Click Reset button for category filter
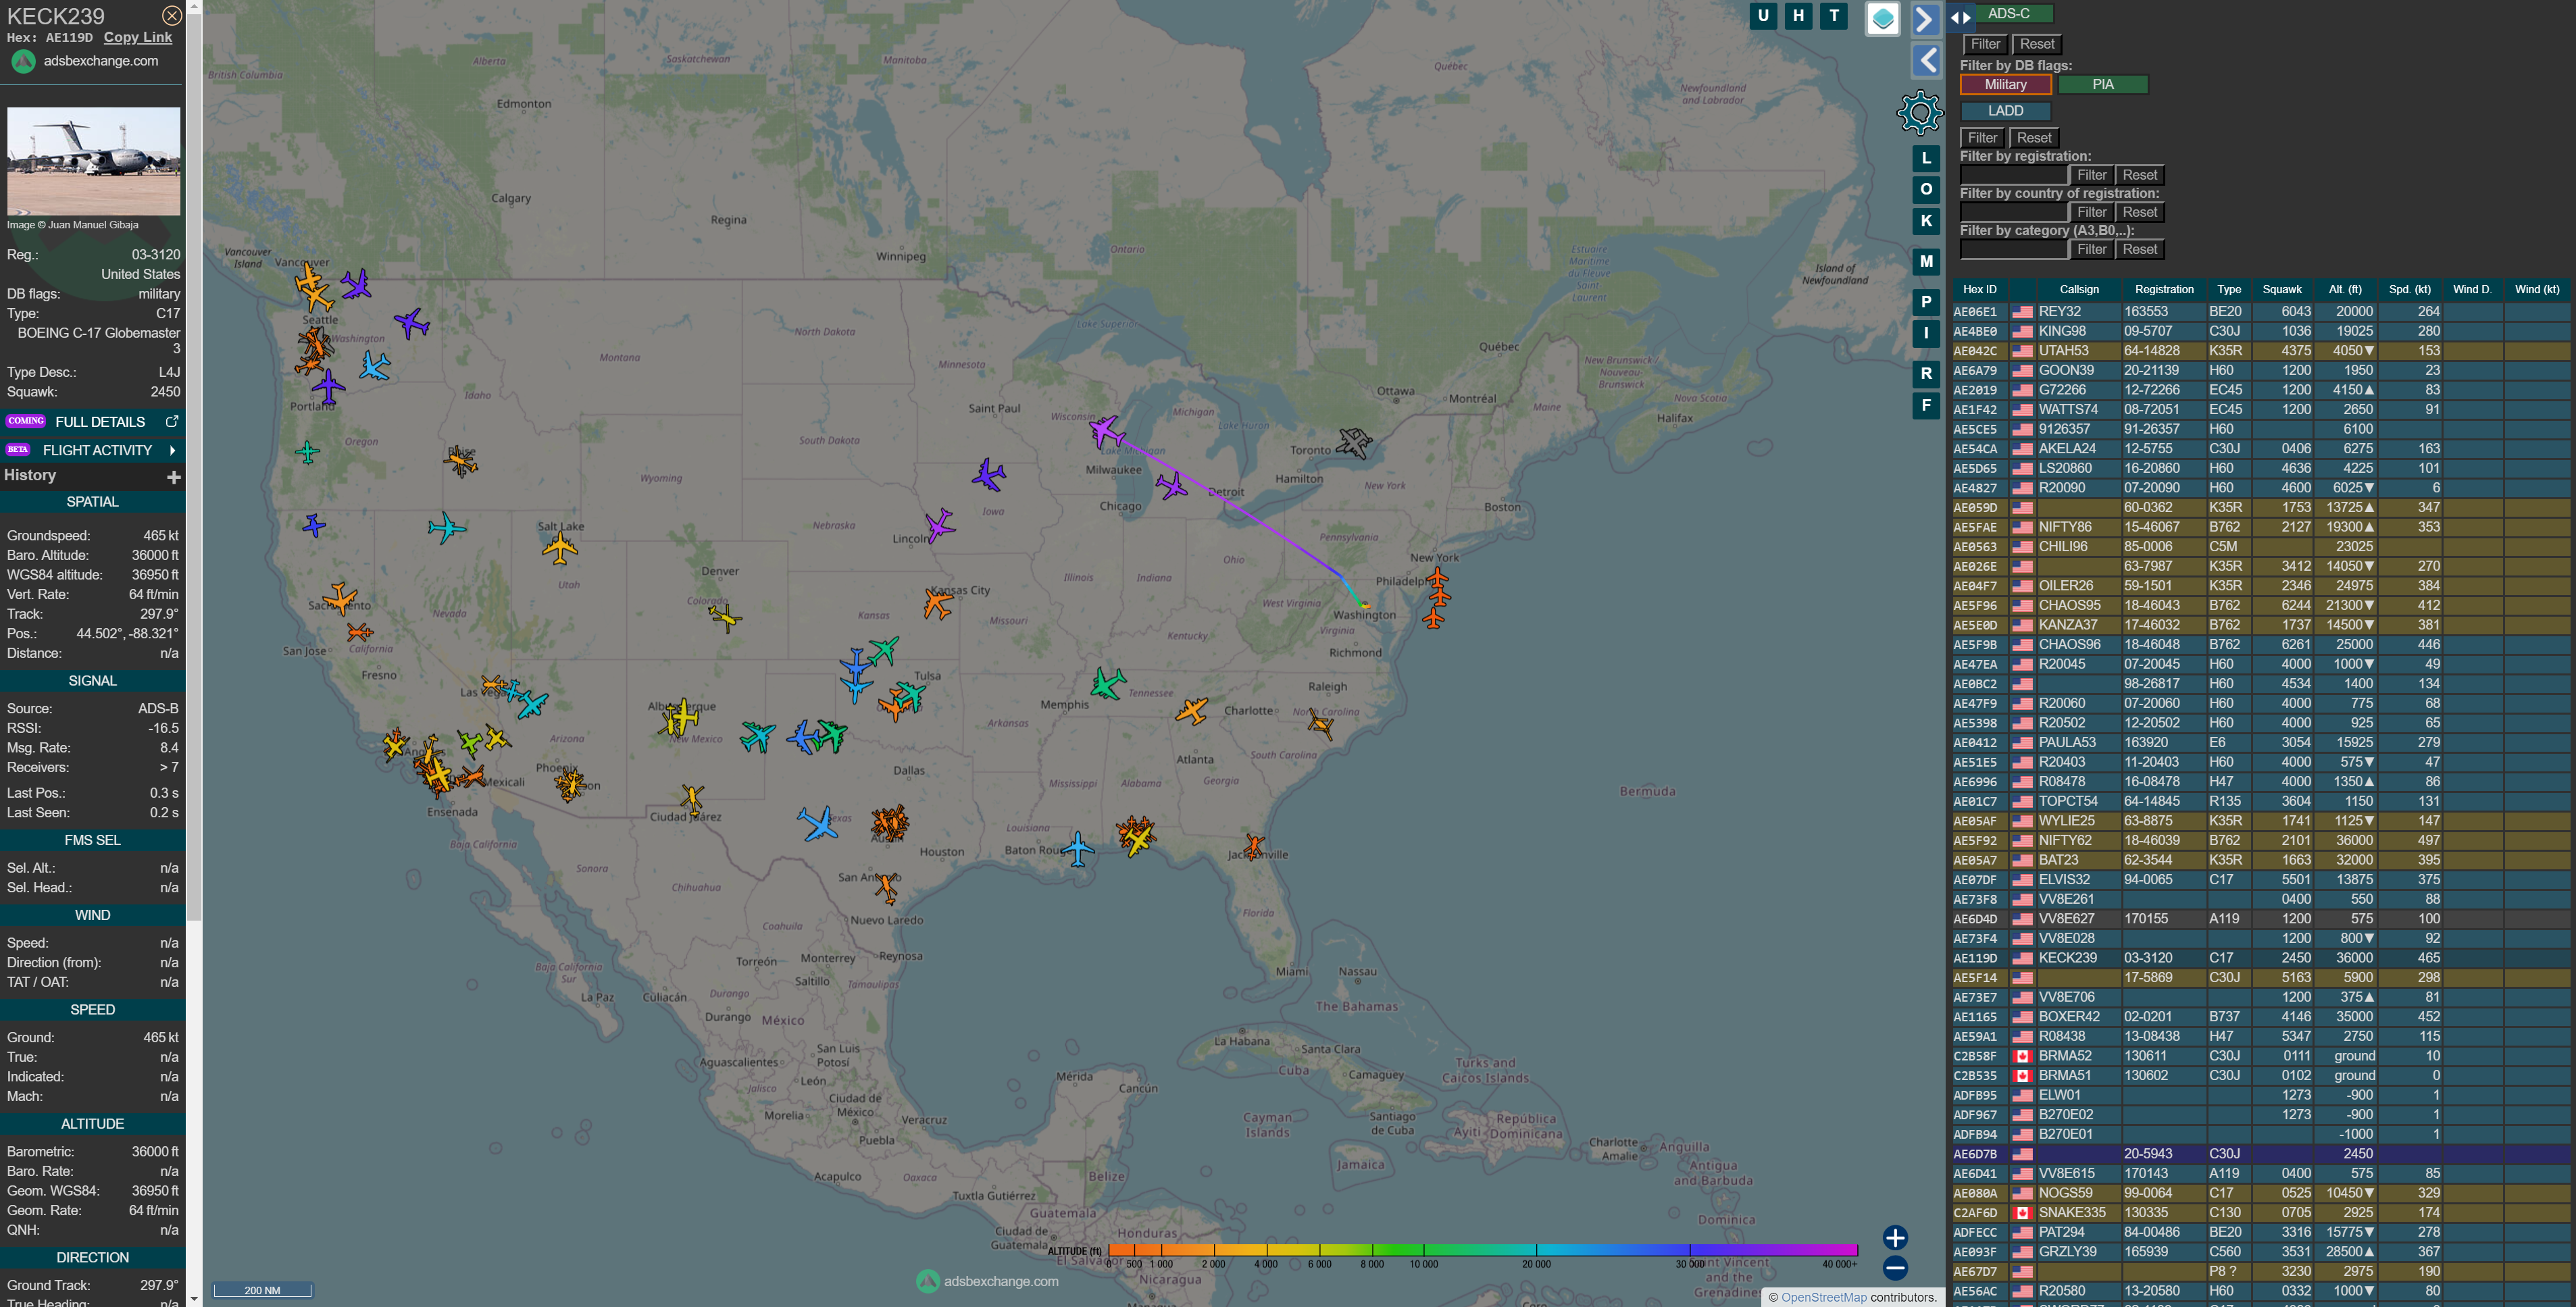This screenshot has width=2576, height=1307. click(x=2139, y=249)
